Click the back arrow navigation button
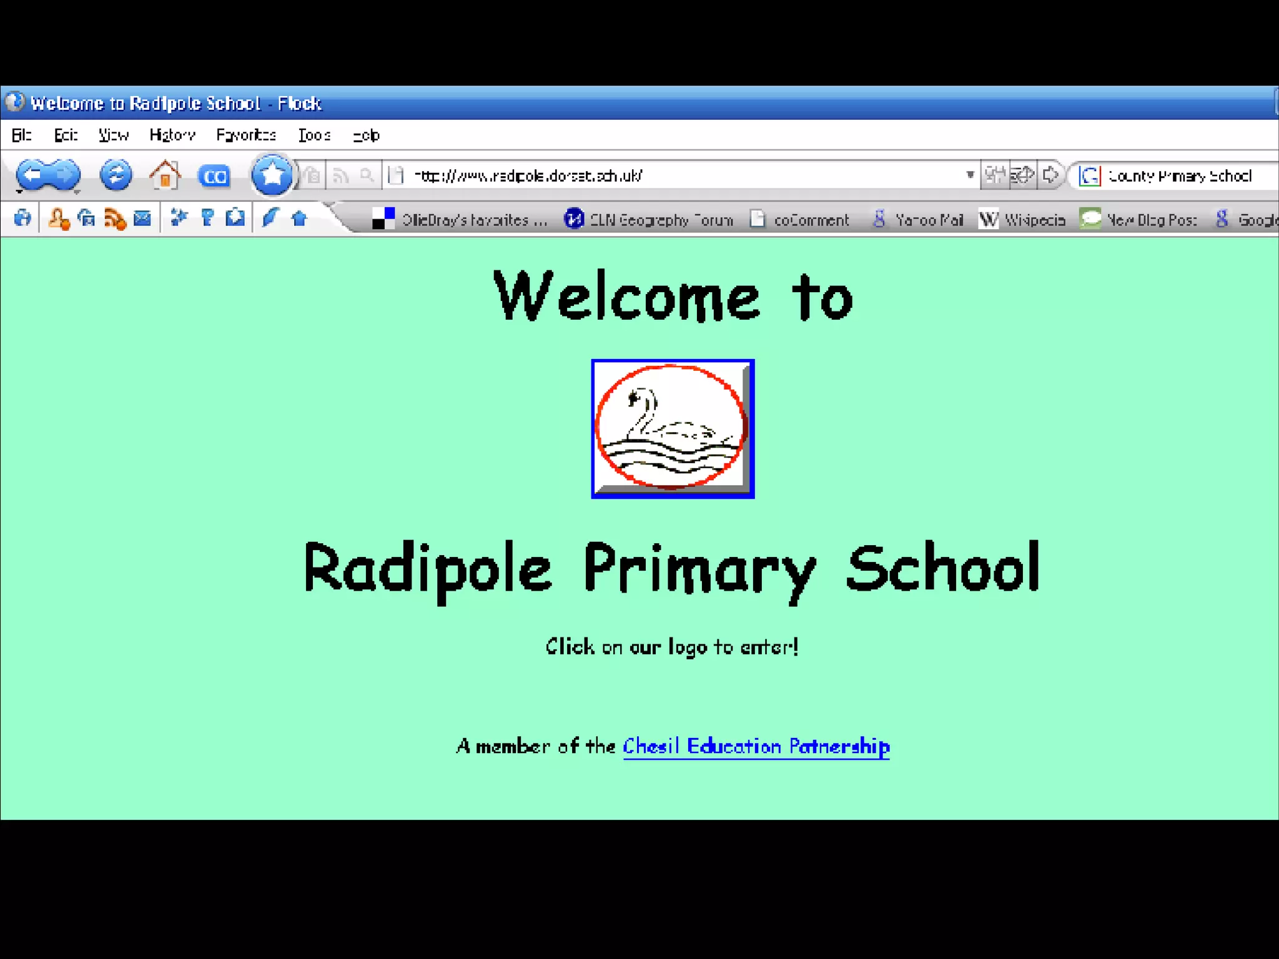Image resolution: width=1279 pixels, height=959 pixels. (32, 175)
